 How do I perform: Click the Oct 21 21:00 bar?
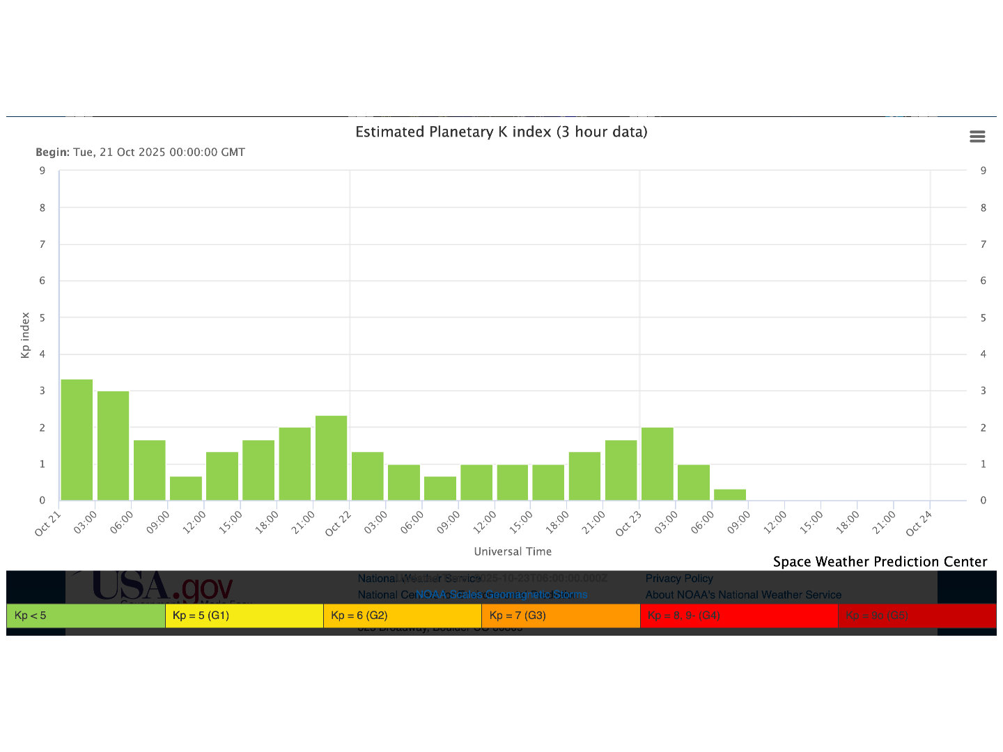331,457
